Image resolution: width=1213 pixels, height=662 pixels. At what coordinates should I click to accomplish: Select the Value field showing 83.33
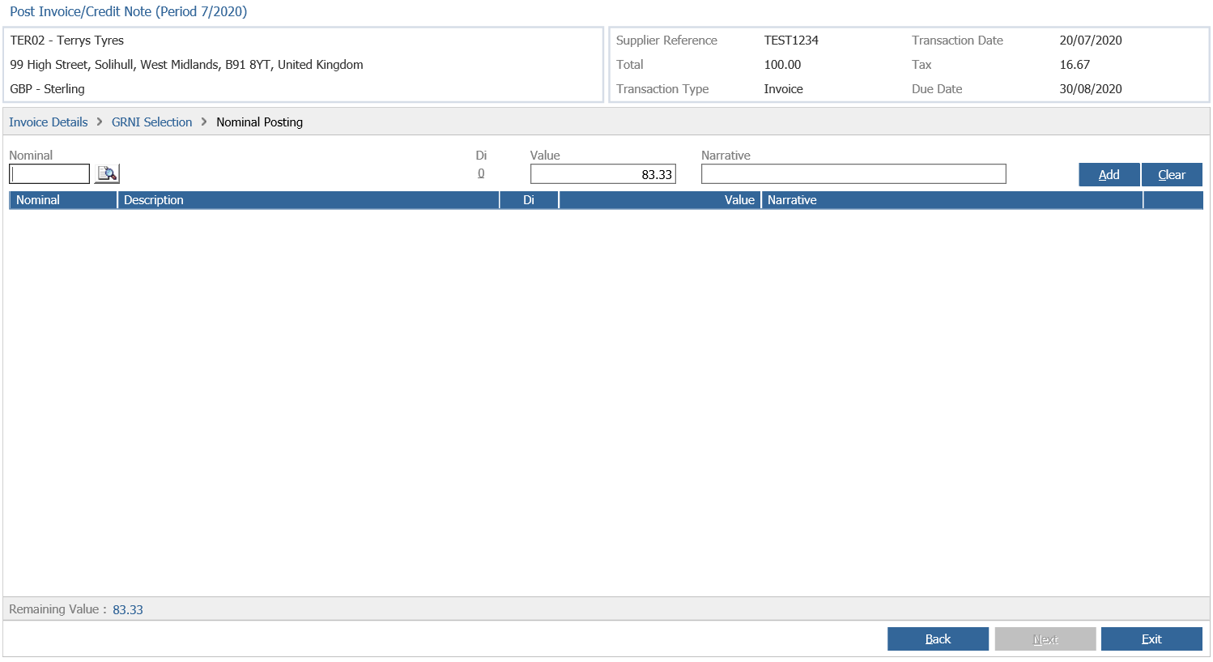point(602,173)
